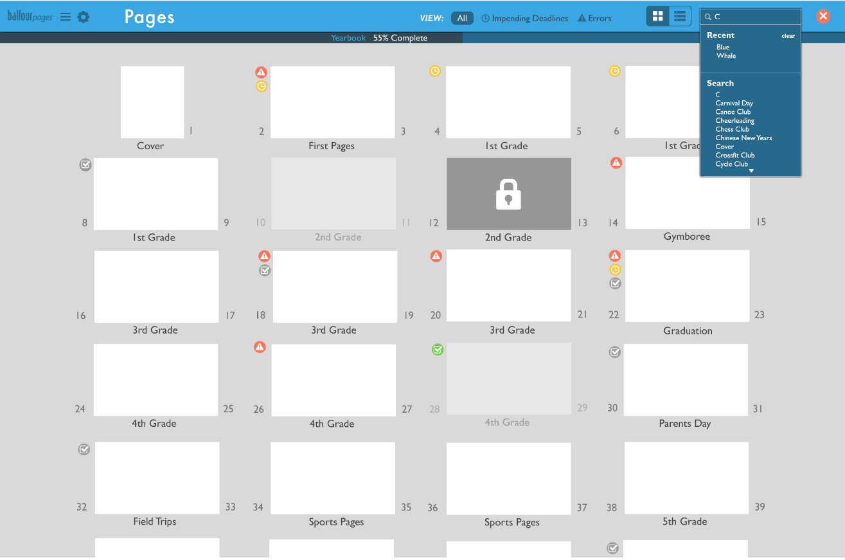Open the hamburger menu beside the balfourpages logo
The image size is (845, 560).
[x=66, y=17]
